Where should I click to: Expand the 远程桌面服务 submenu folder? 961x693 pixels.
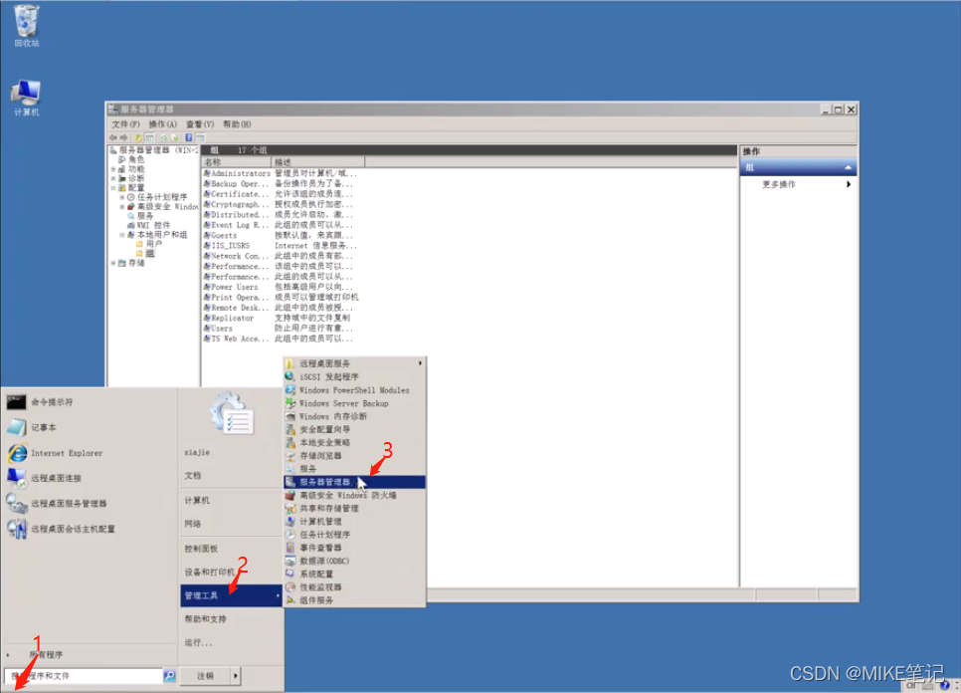(x=354, y=363)
